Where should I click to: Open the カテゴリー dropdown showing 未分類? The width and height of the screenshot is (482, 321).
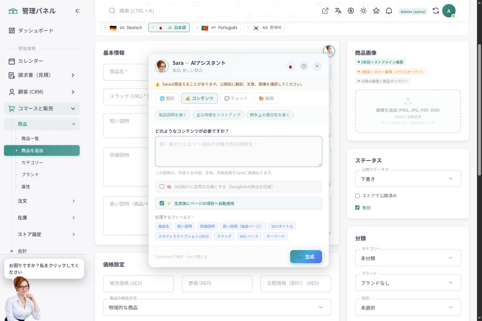tap(408, 258)
